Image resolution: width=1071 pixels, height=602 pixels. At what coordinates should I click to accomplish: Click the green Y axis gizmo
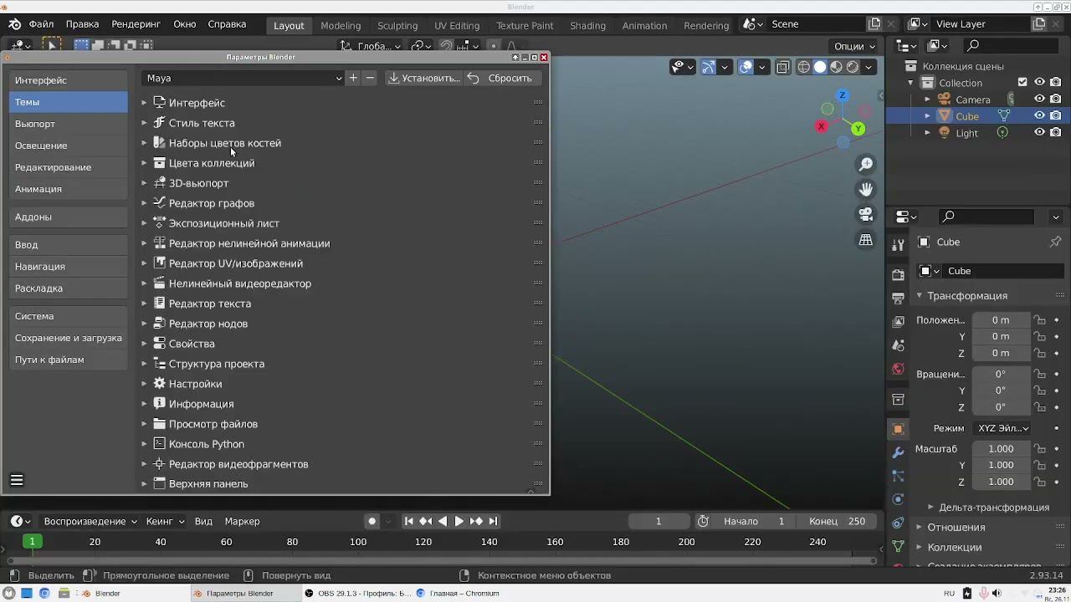click(858, 129)
